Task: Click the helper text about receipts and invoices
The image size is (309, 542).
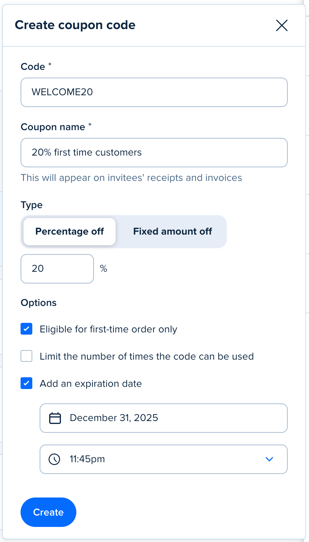Action: point(131,178)
